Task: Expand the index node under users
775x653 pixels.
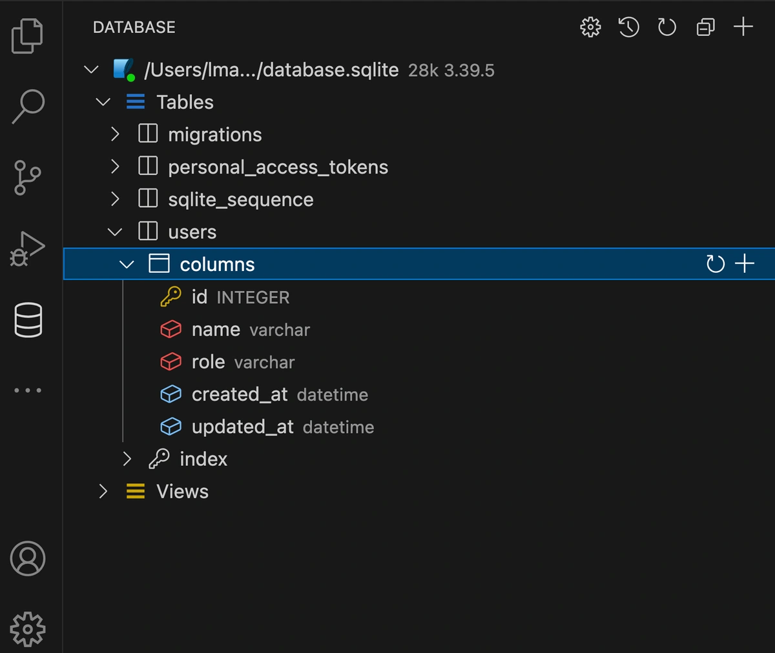Action: click(127, 459)
